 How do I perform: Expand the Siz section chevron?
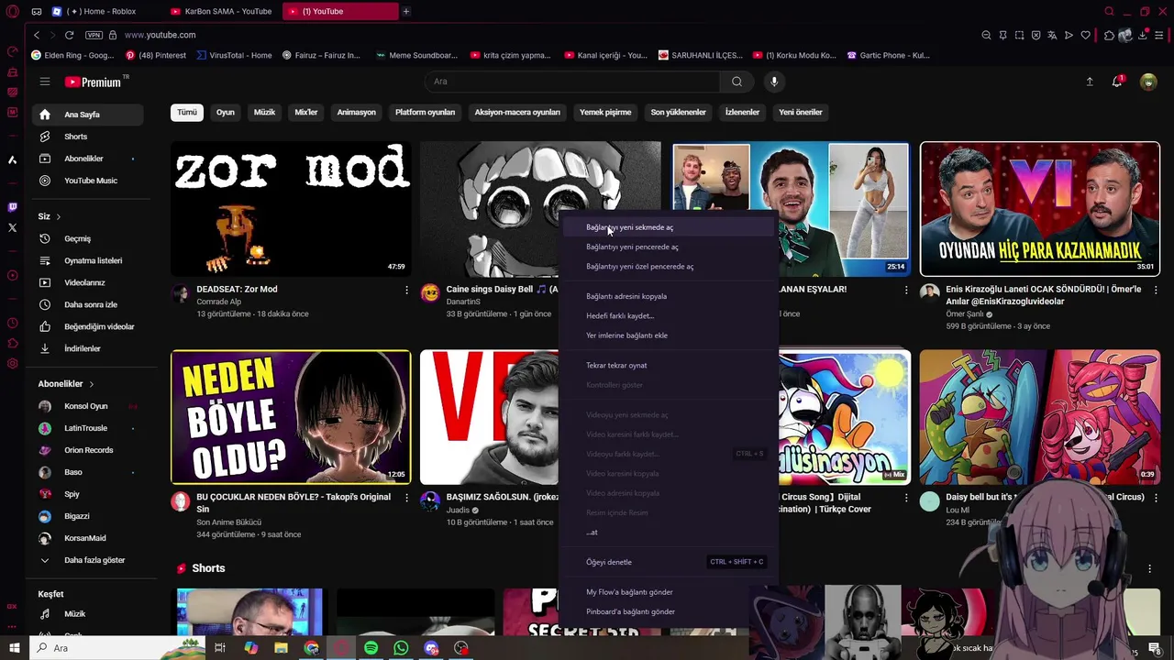tap(58, 216)
